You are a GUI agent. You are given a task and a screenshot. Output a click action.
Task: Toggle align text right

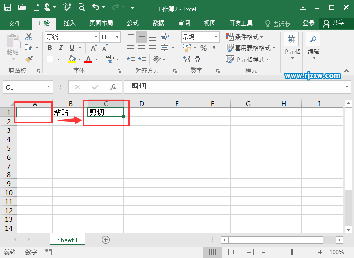pos(153,48)
